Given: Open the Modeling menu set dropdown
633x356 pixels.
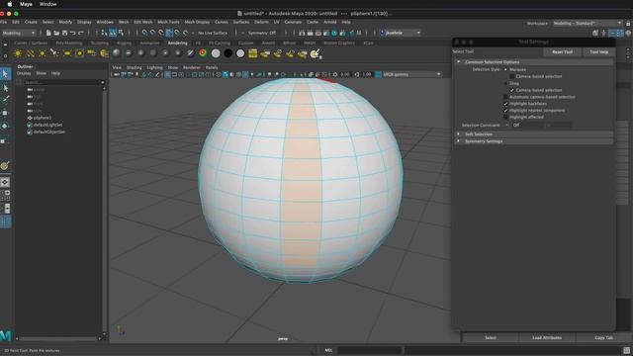Looking at the screenshot, I should [19, 33].
